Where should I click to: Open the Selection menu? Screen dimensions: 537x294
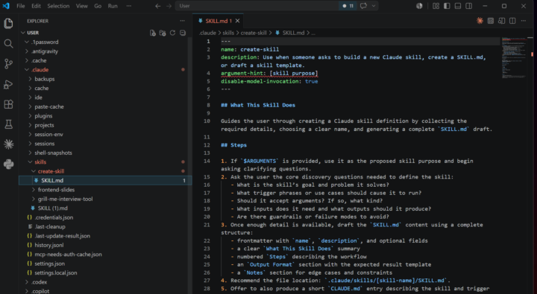pos(58,6)
